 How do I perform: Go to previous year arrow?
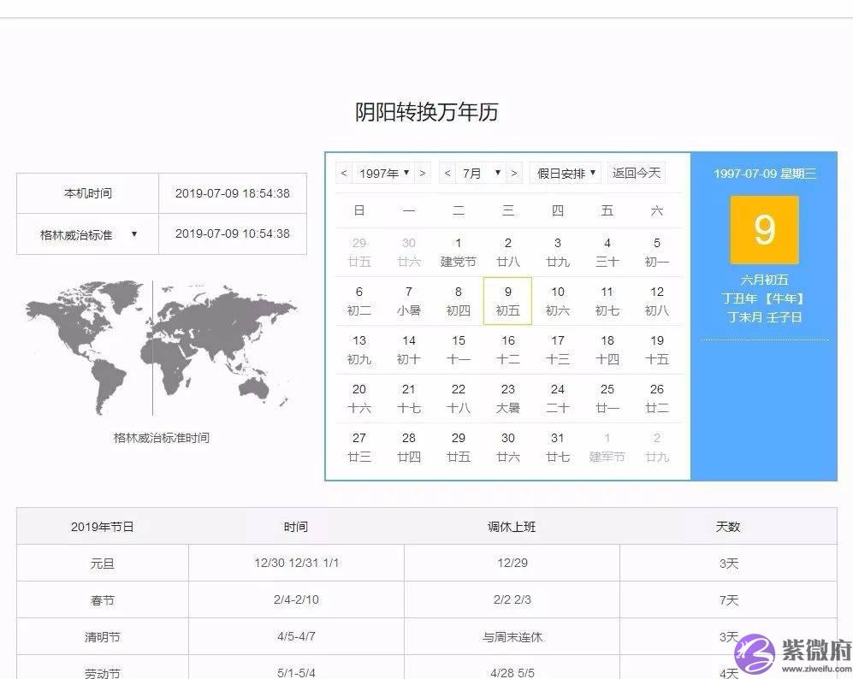(x=344, y=174)
